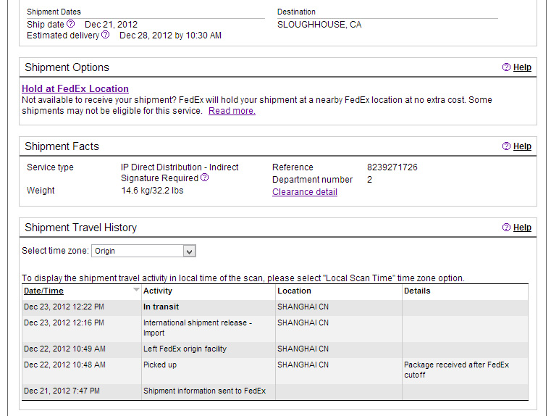Open the Hold at FedEx Location link
The height and width of the screenshot is (416, 551).
click(75, 88)
